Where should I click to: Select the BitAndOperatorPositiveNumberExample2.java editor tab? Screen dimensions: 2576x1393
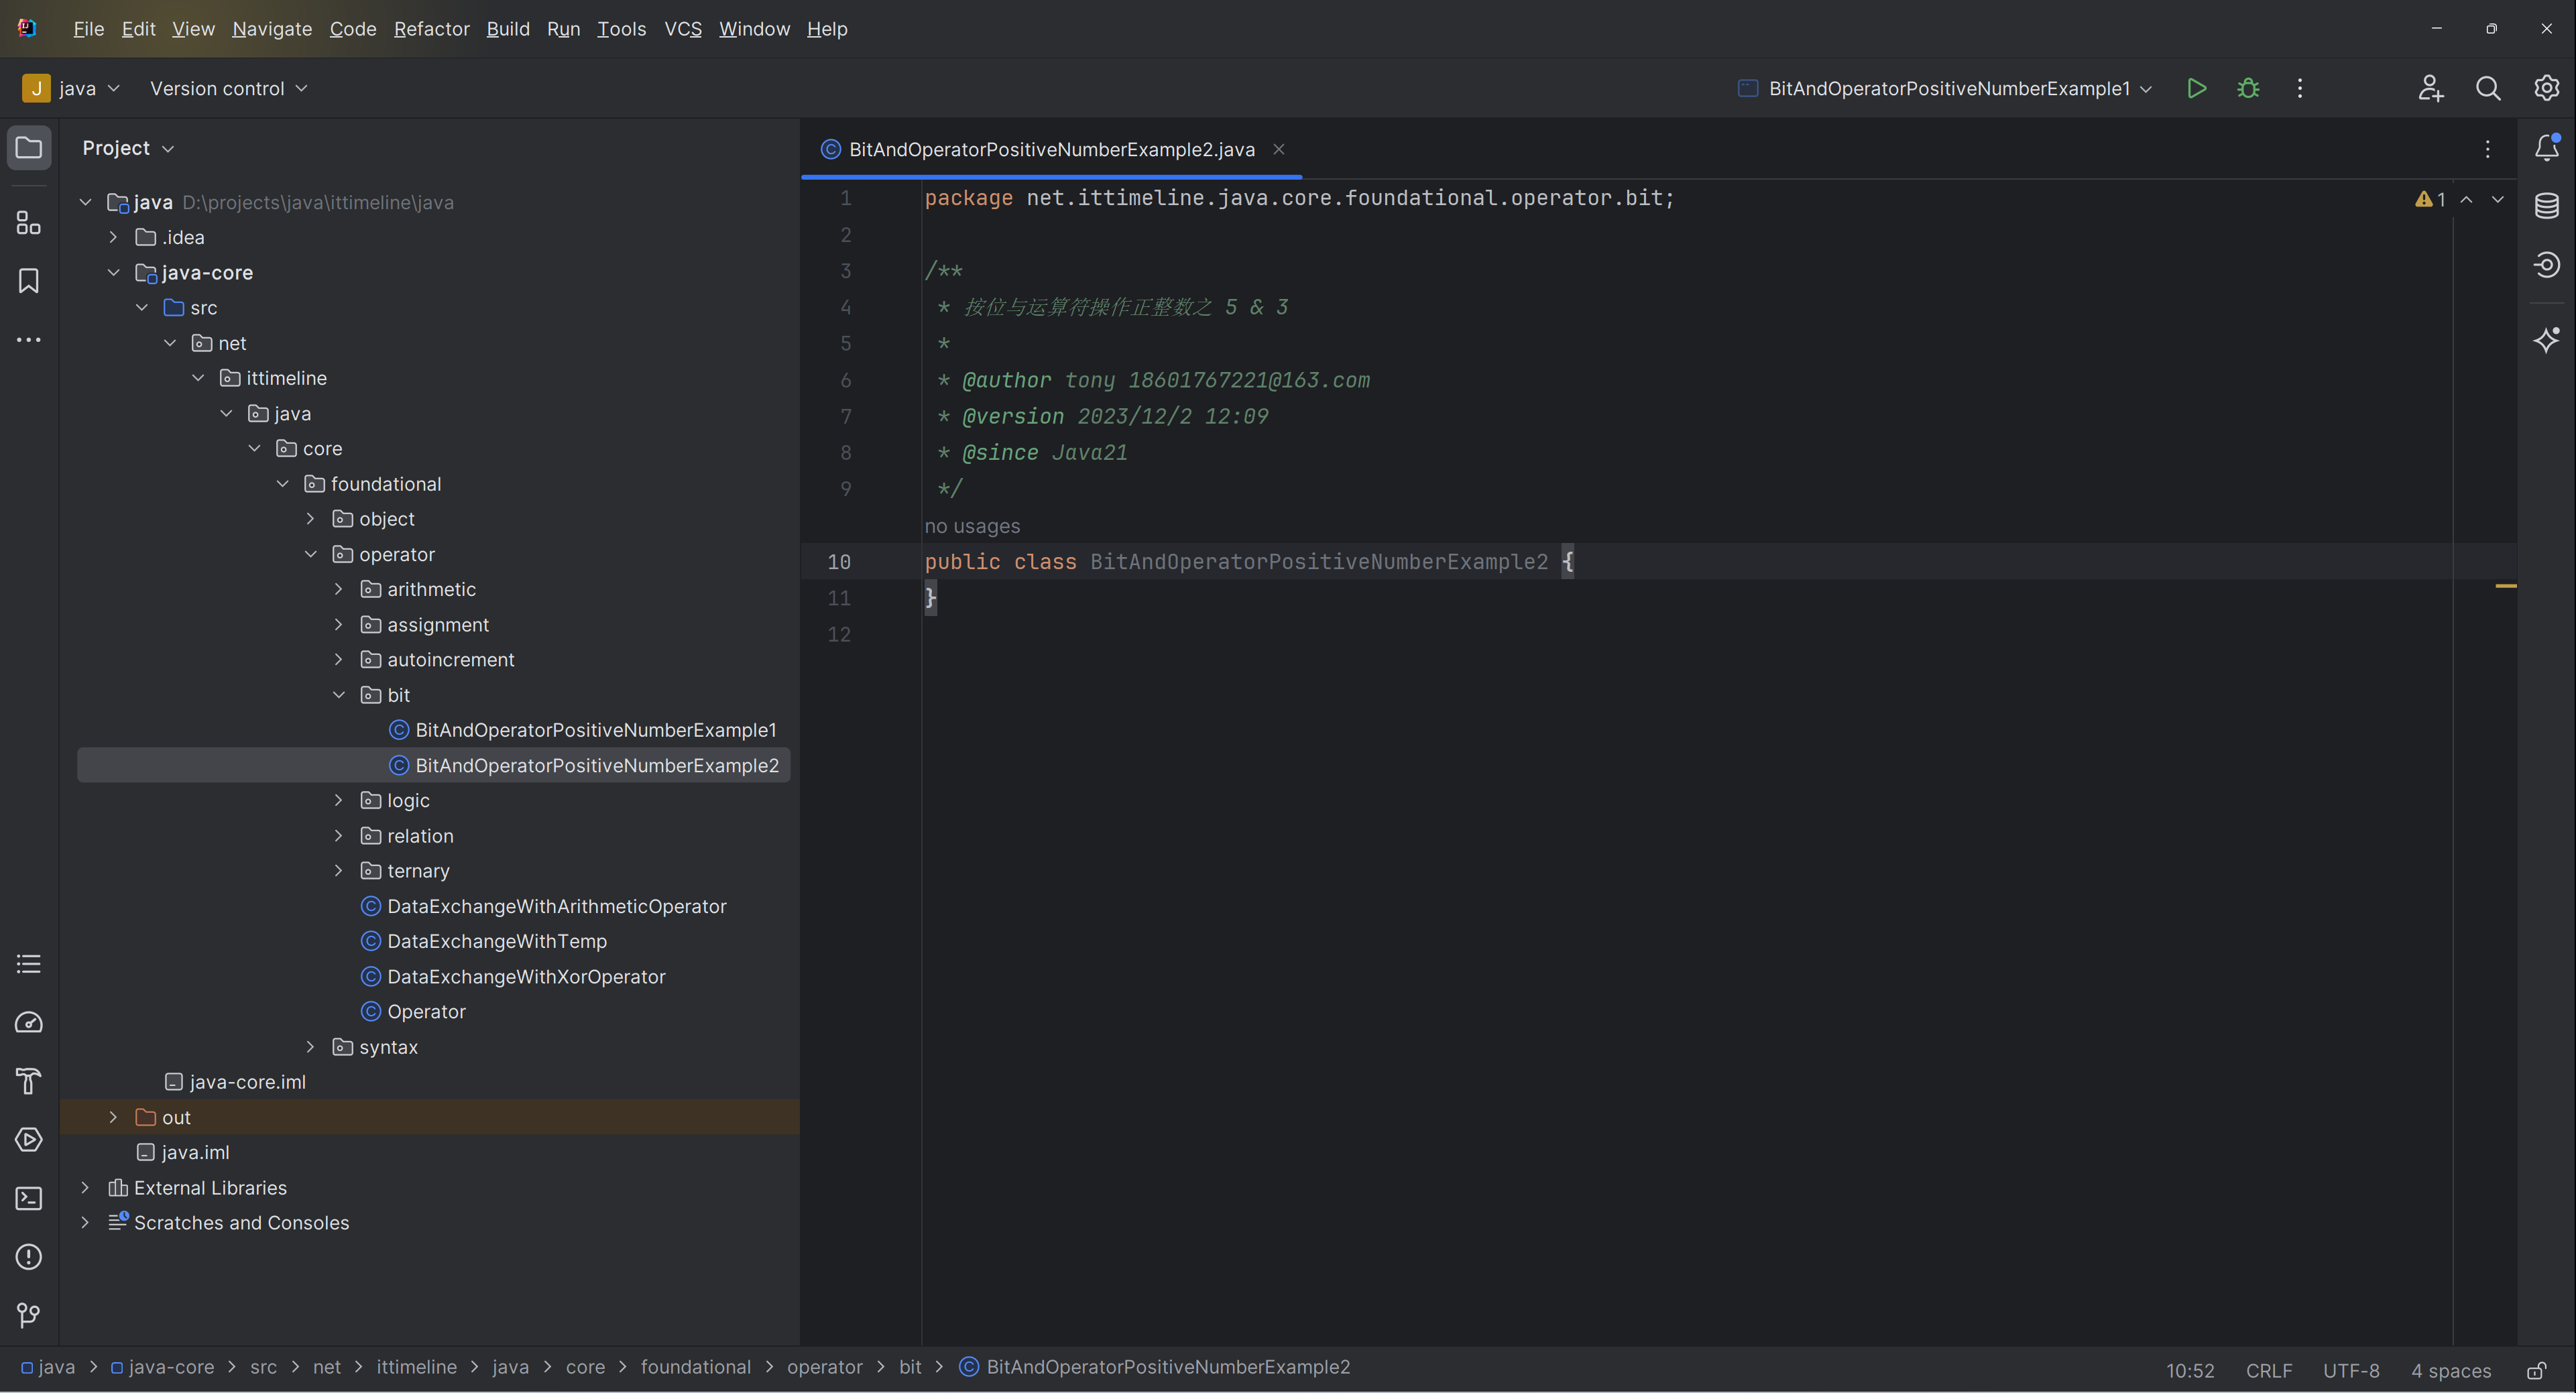click(1051, 149)
